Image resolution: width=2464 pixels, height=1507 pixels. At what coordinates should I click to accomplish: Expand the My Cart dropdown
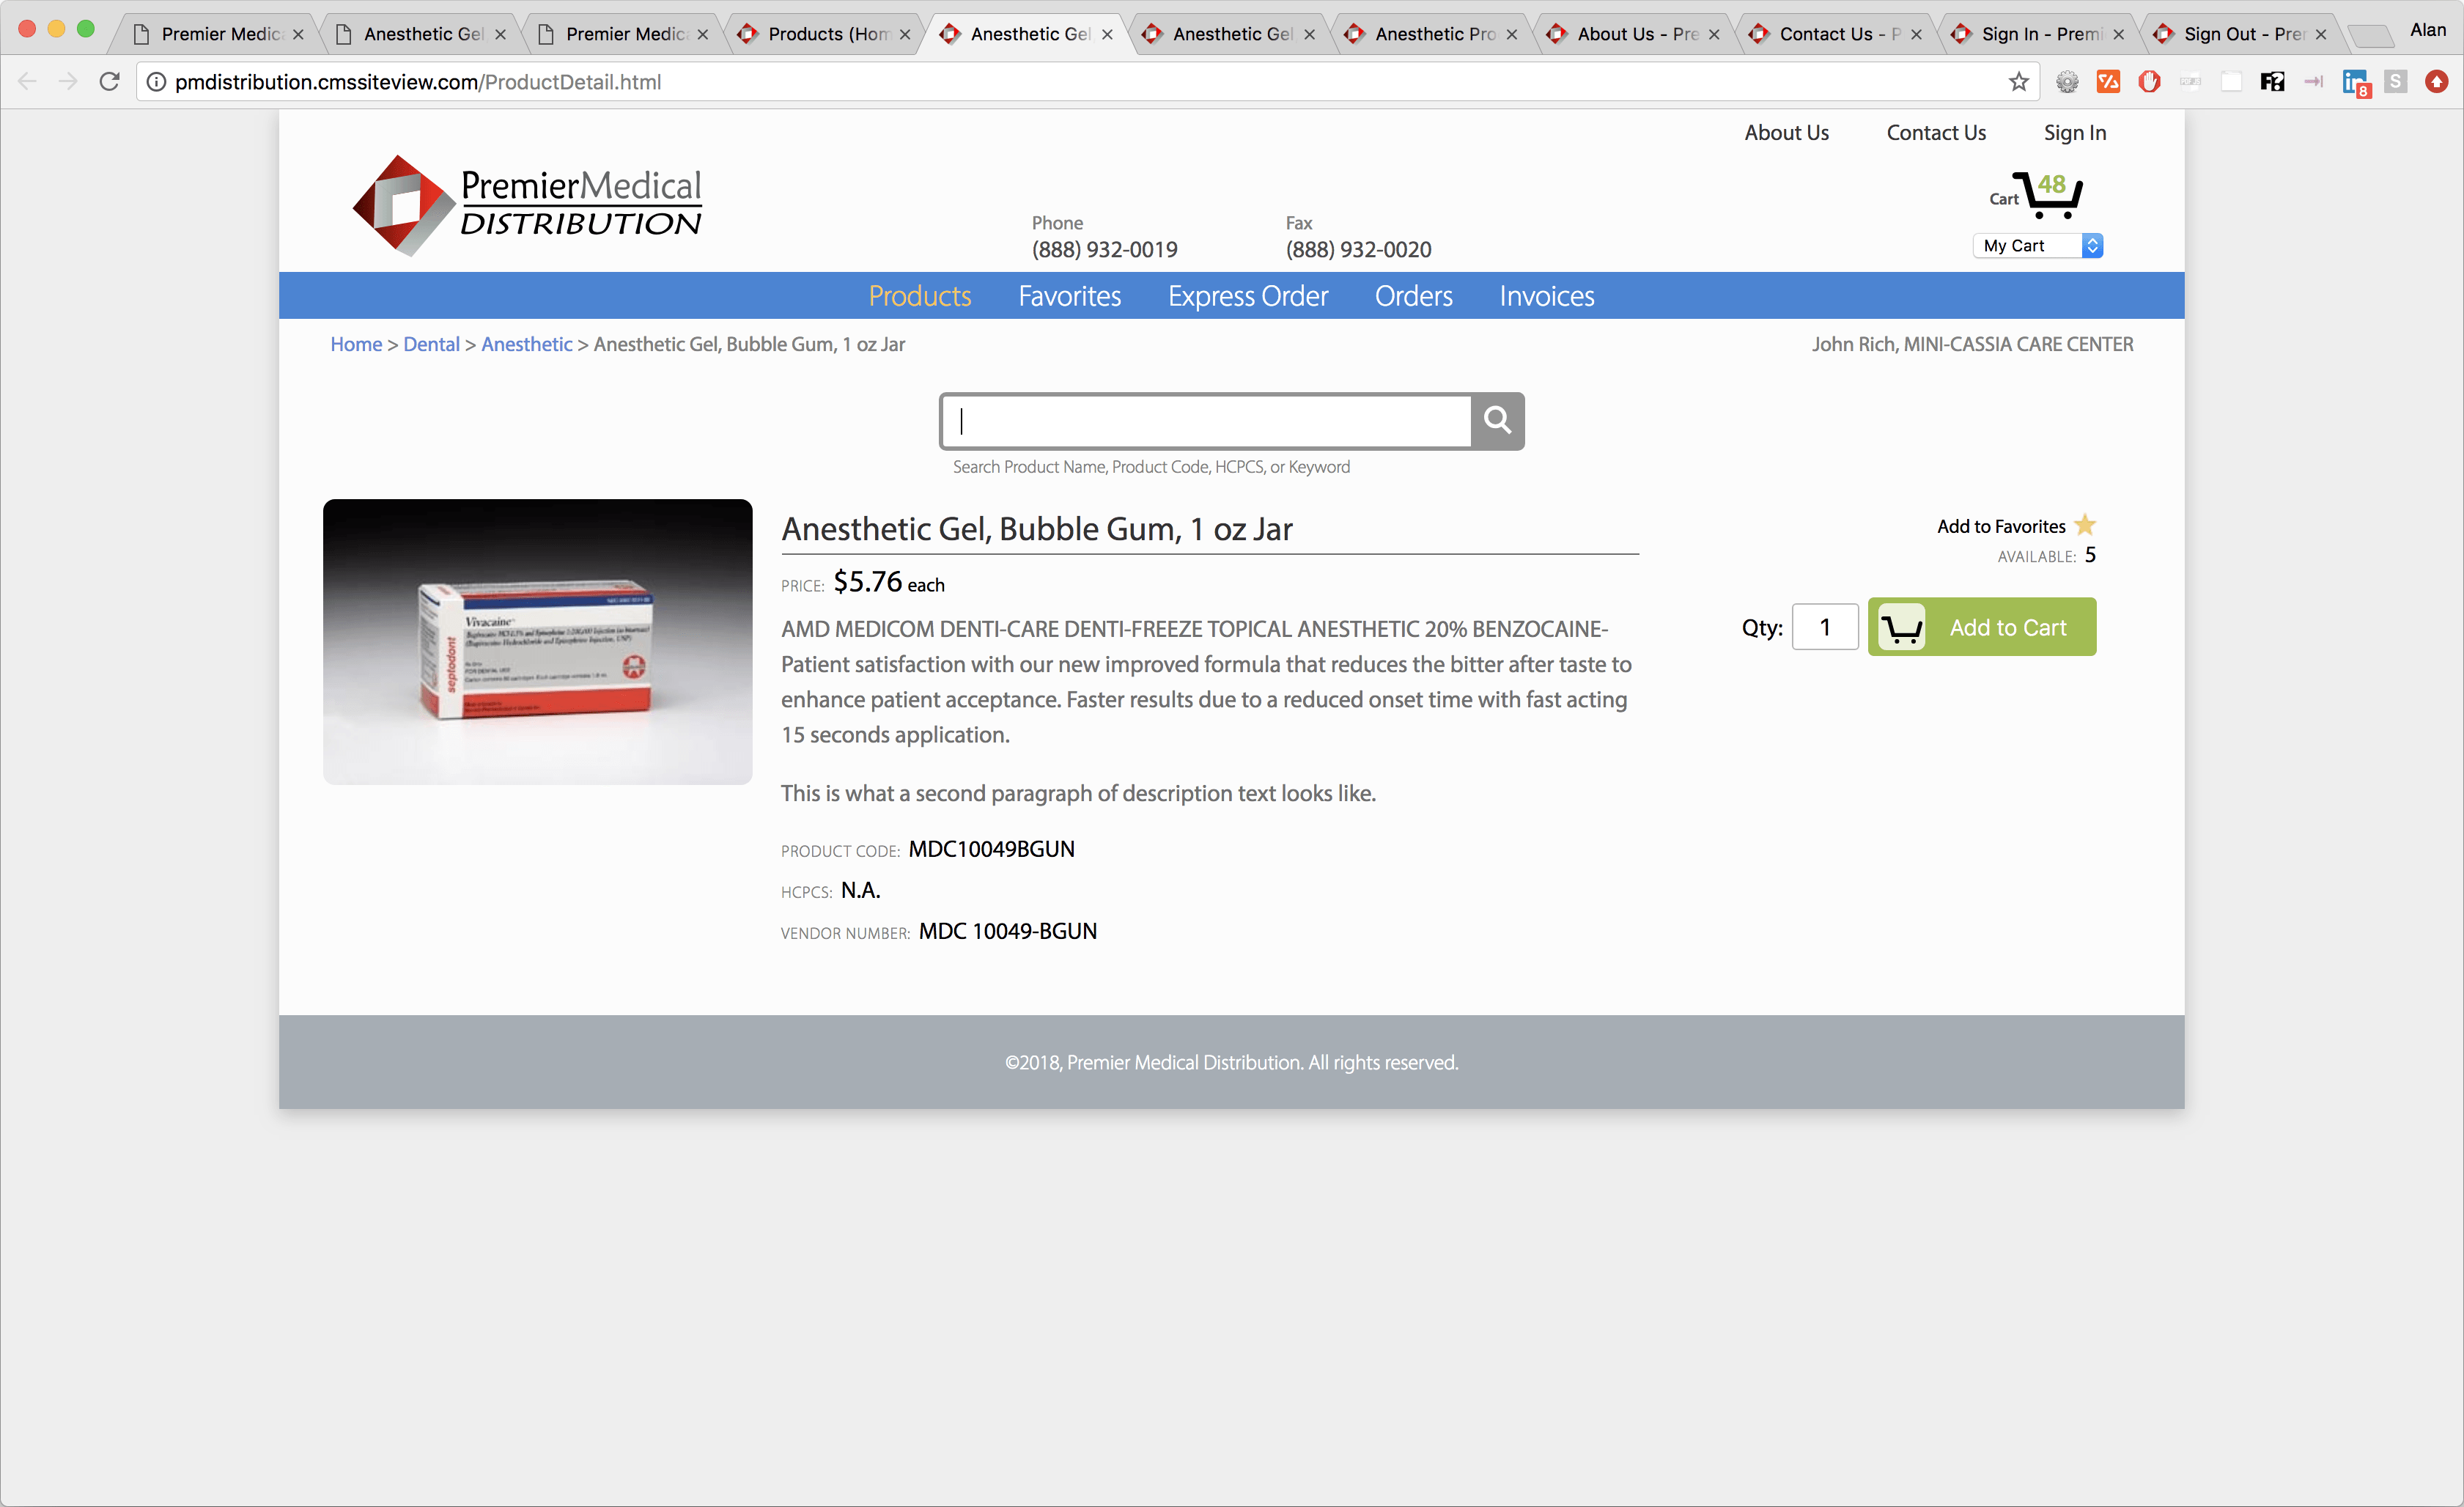2037,245
